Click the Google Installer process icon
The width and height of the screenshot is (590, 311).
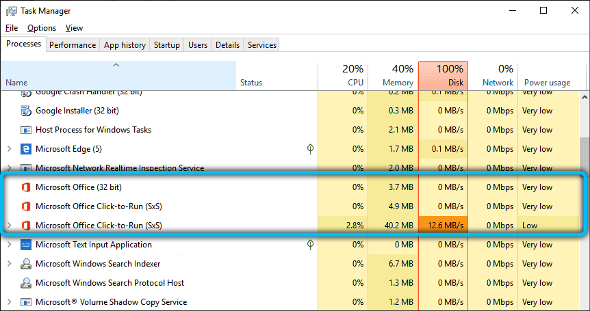26,111
